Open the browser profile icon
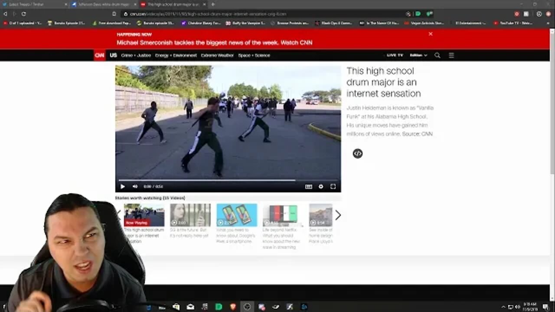This screenshot has height=312, width=555. [x=539, y=14]
